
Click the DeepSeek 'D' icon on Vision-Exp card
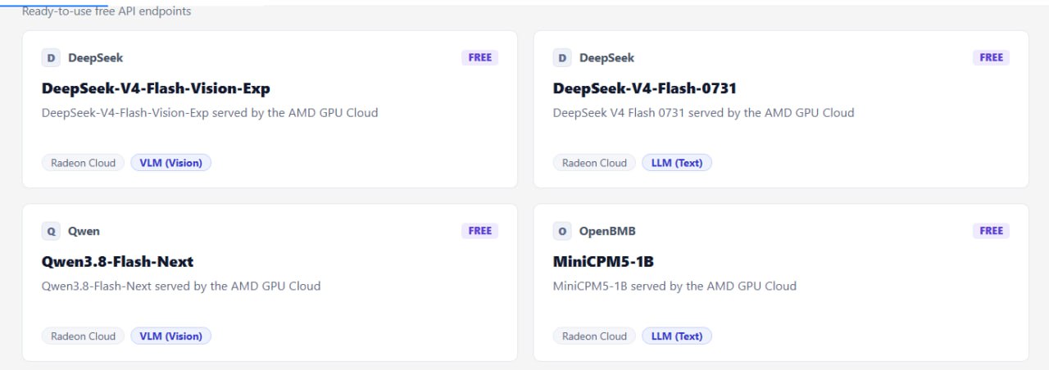51,58
